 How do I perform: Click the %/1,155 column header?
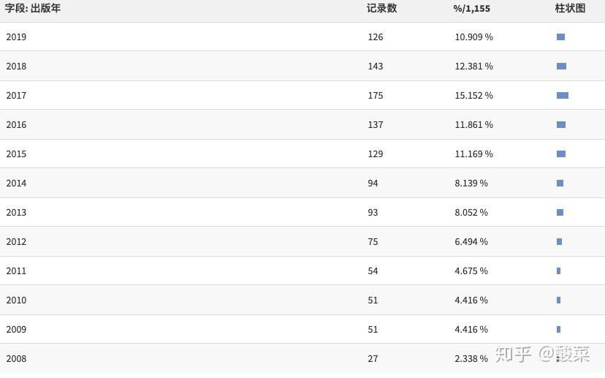[471, 9]
